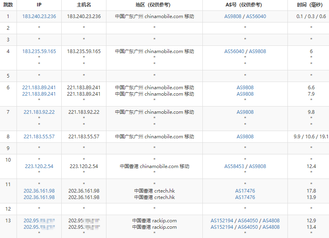The image size is (329, 238).
Task: Click IP link 202.36.161.98 on the 17.8 ms line
Action: tap(39, 191)
